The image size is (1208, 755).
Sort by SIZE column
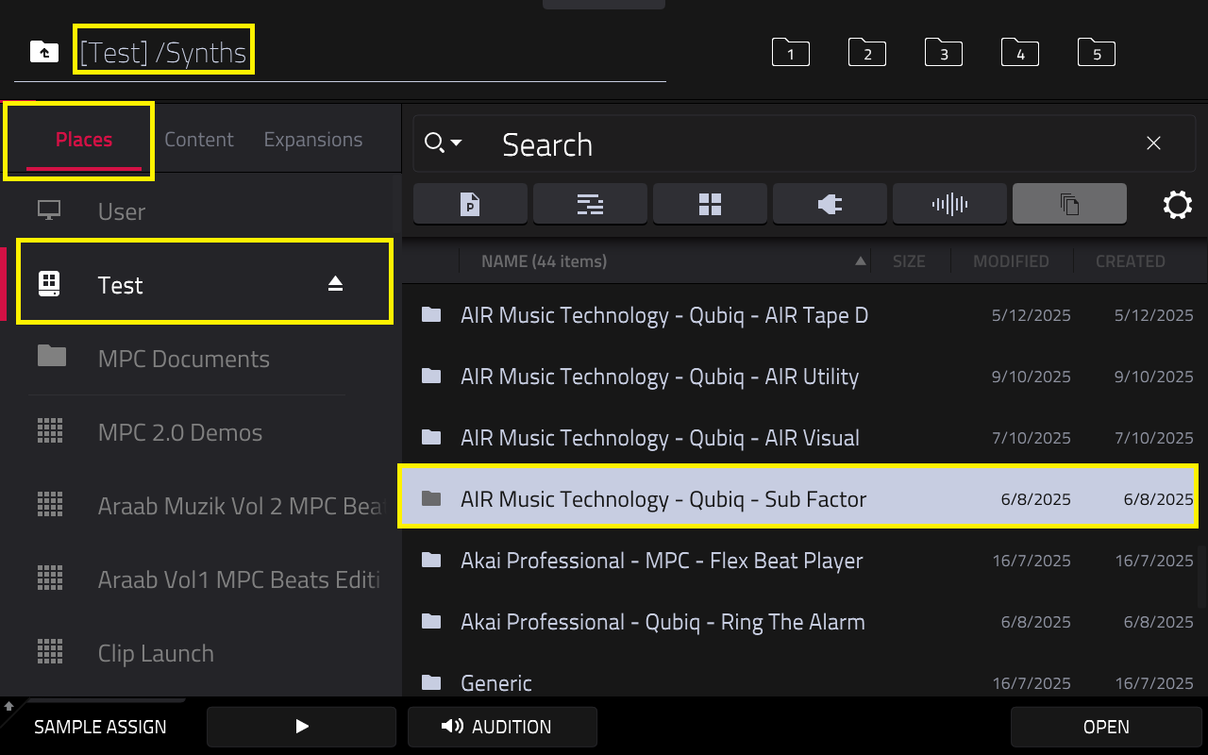pos(909,261)
